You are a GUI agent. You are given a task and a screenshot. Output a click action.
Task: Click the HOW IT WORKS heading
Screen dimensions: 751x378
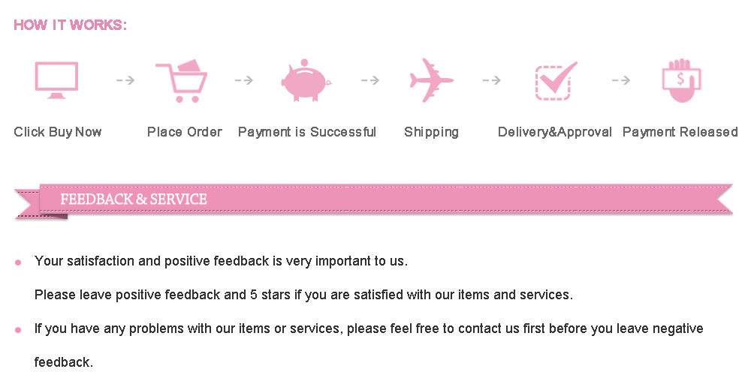[71, 25]
